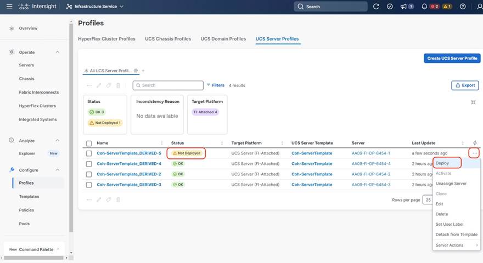Choose Unassign Server from context menu
The width and height of the screenshot is (483, 263).
(x=457, y=184)
